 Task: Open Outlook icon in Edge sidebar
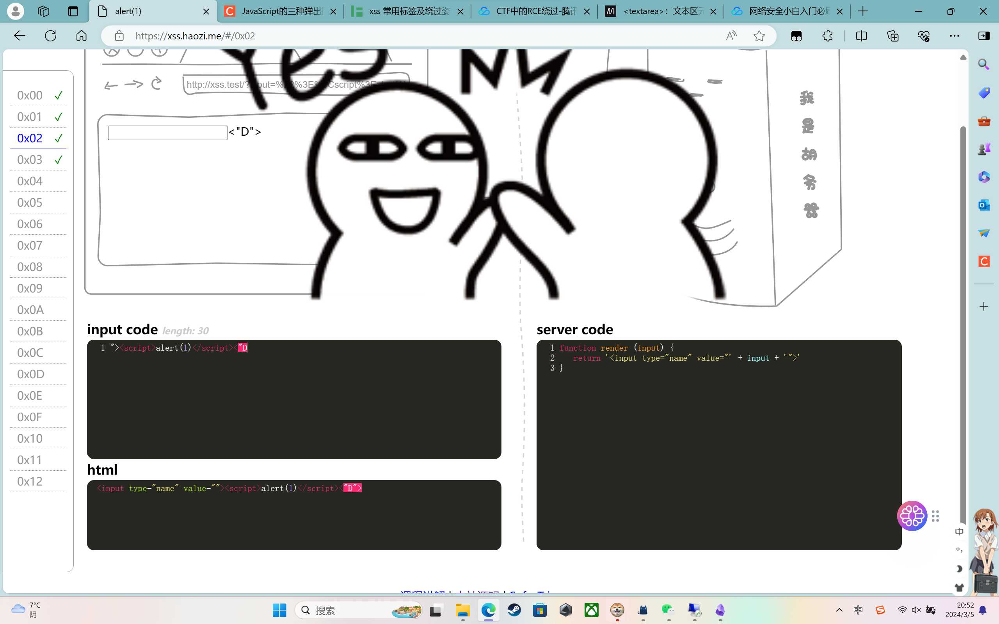[x=984, y=205]
